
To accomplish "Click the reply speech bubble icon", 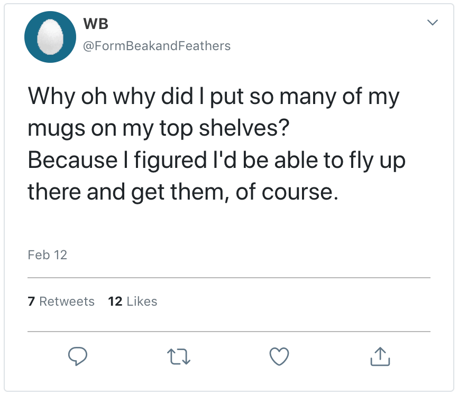I will (x=78, y=357).
